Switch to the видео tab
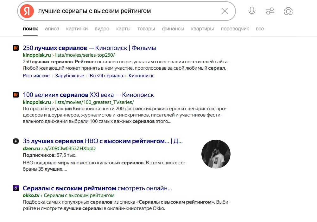Viewport: 317px width, 222px height. tap(102, 29)
